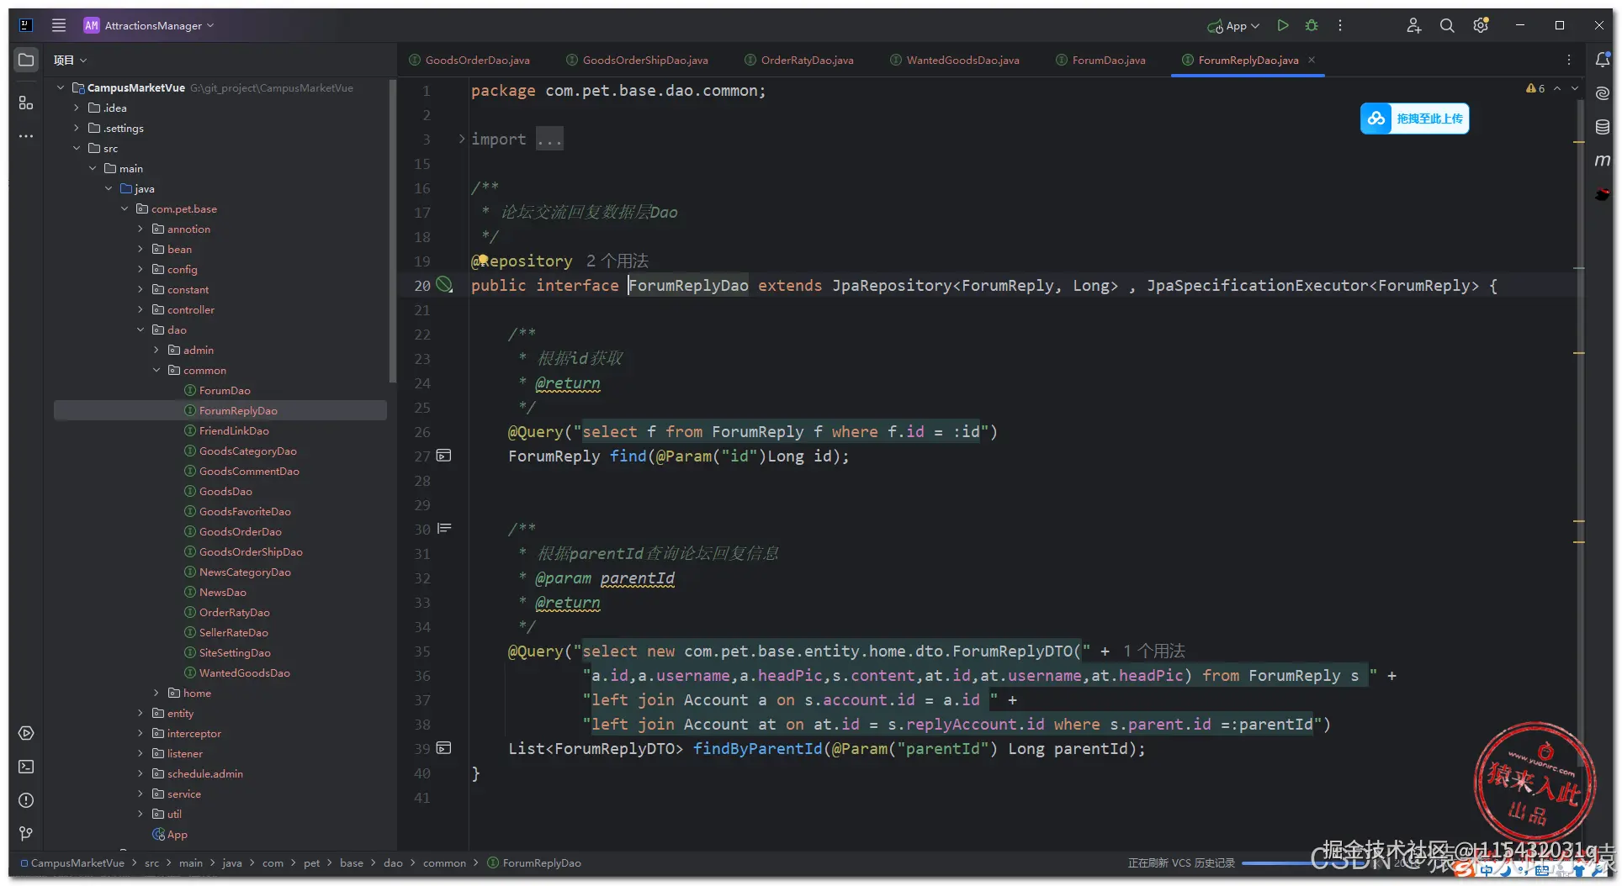1622x886 pixels.
Task: Open the AI Assistant panel
Action: tap(1603, 93)
